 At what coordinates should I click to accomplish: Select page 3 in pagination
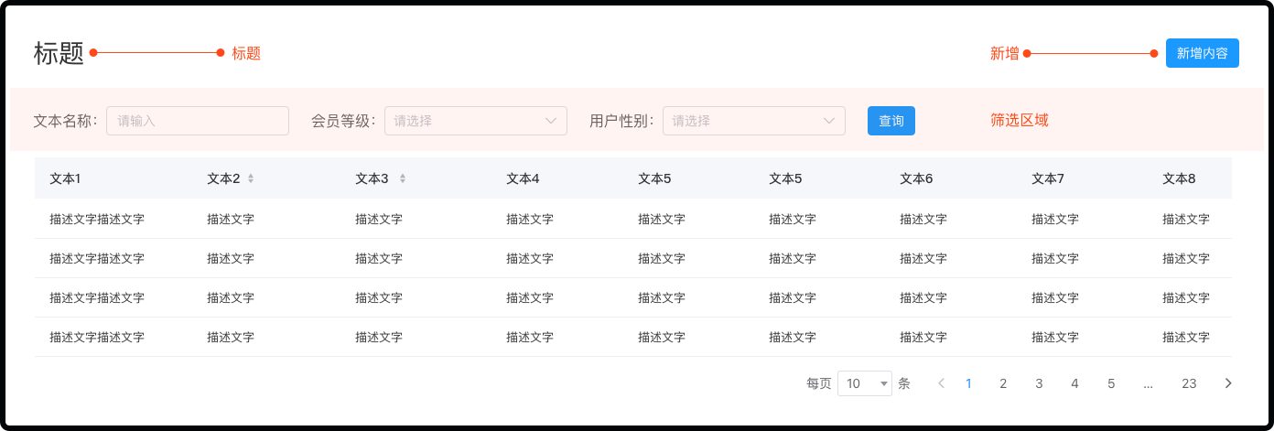coord(1039,383)
